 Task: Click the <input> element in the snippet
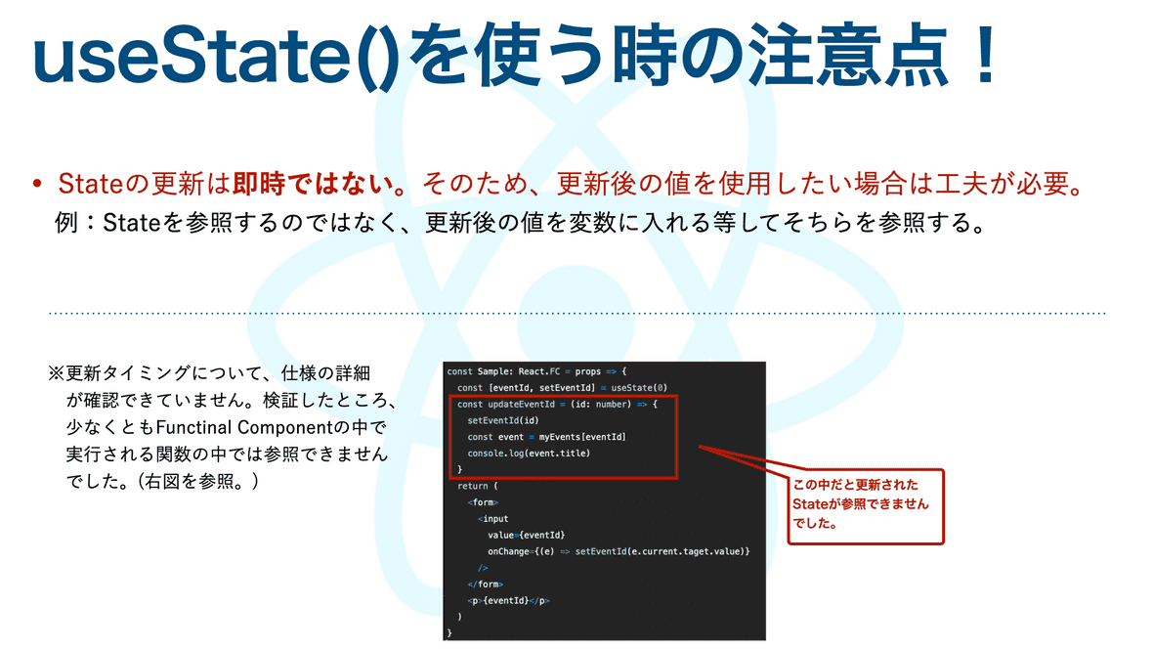(x=493, y=519)
